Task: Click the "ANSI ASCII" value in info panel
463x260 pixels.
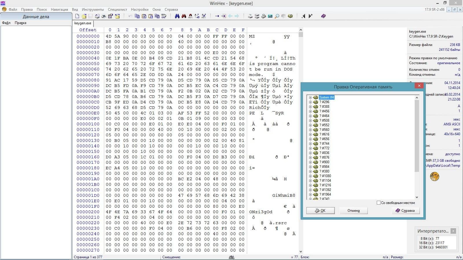Action: [452, 124]
